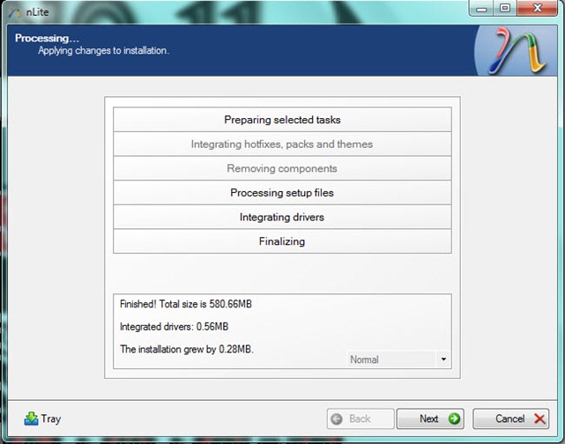The height and width of the screenshot is (444, 565).
Task: Select the Integrating drivers row
Action: pyautogui.click(x=282, y=217)
